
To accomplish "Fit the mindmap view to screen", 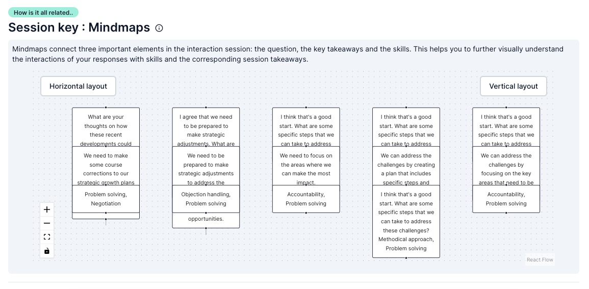I will 47,237.
